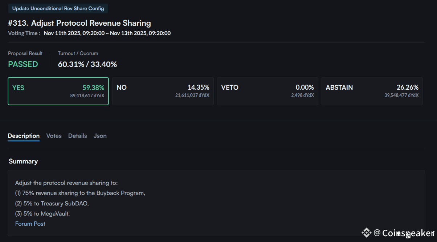Click the 60.31% / 33.40% turnout value
The height and width of the screenshot is (242, 437).
(87, 64)
